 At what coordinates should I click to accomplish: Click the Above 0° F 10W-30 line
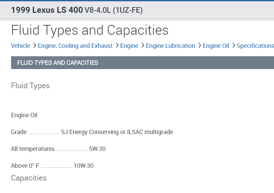[52, 166]
